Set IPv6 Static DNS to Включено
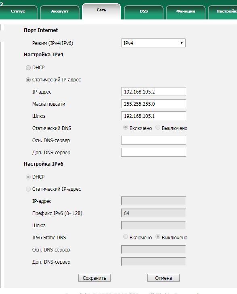 126,236
